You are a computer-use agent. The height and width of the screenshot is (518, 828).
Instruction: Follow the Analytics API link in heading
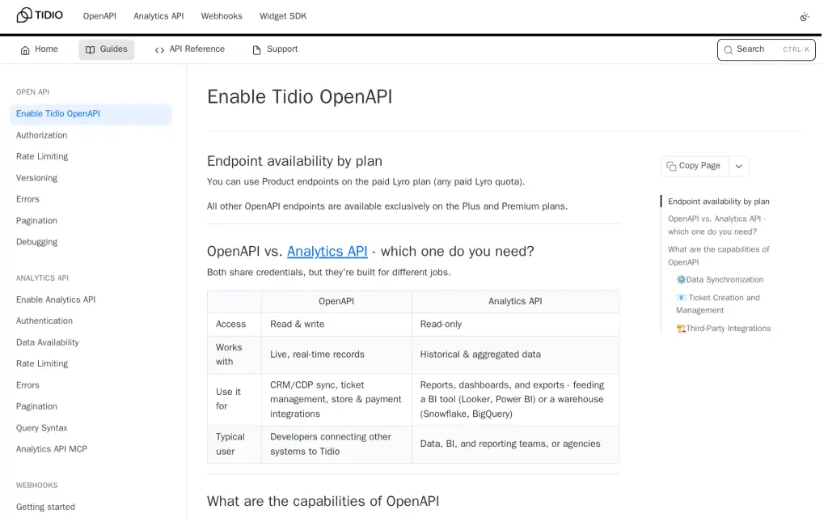[327, 251]
